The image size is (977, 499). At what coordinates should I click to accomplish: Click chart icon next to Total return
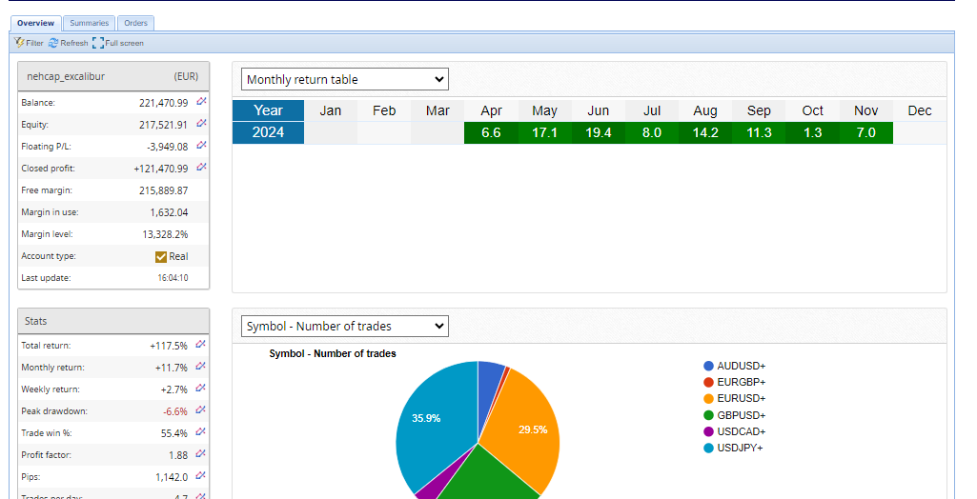[x=201, y=345]
